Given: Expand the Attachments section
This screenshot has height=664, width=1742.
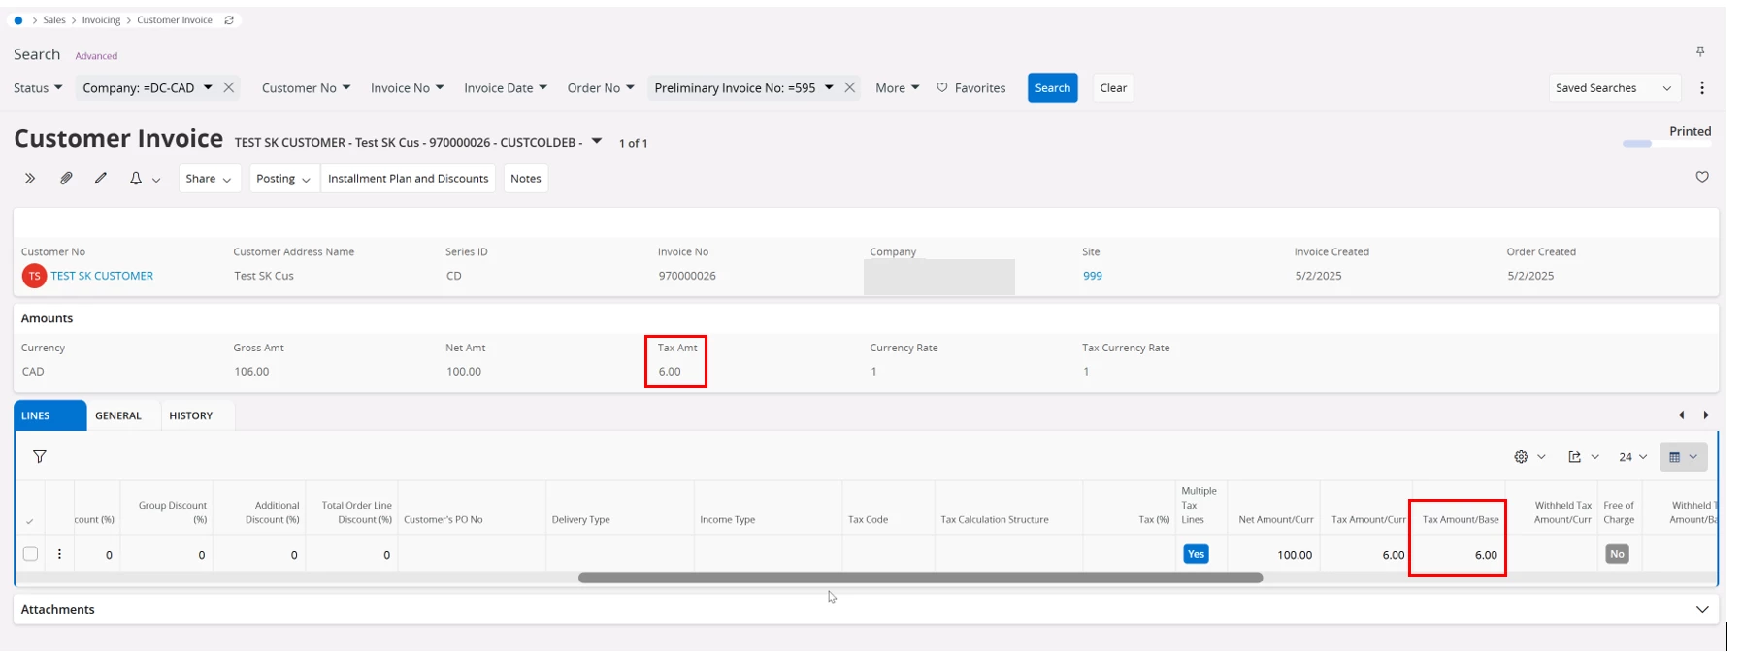Looking at the screenshot, I should coord(1701,610).
